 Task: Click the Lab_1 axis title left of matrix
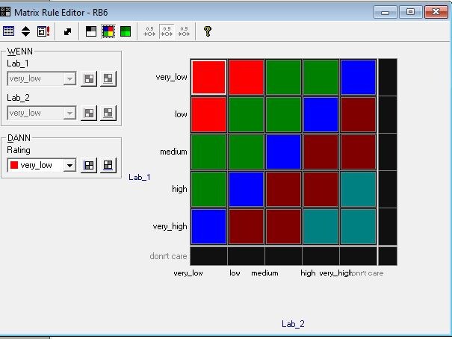coord(140,177)
